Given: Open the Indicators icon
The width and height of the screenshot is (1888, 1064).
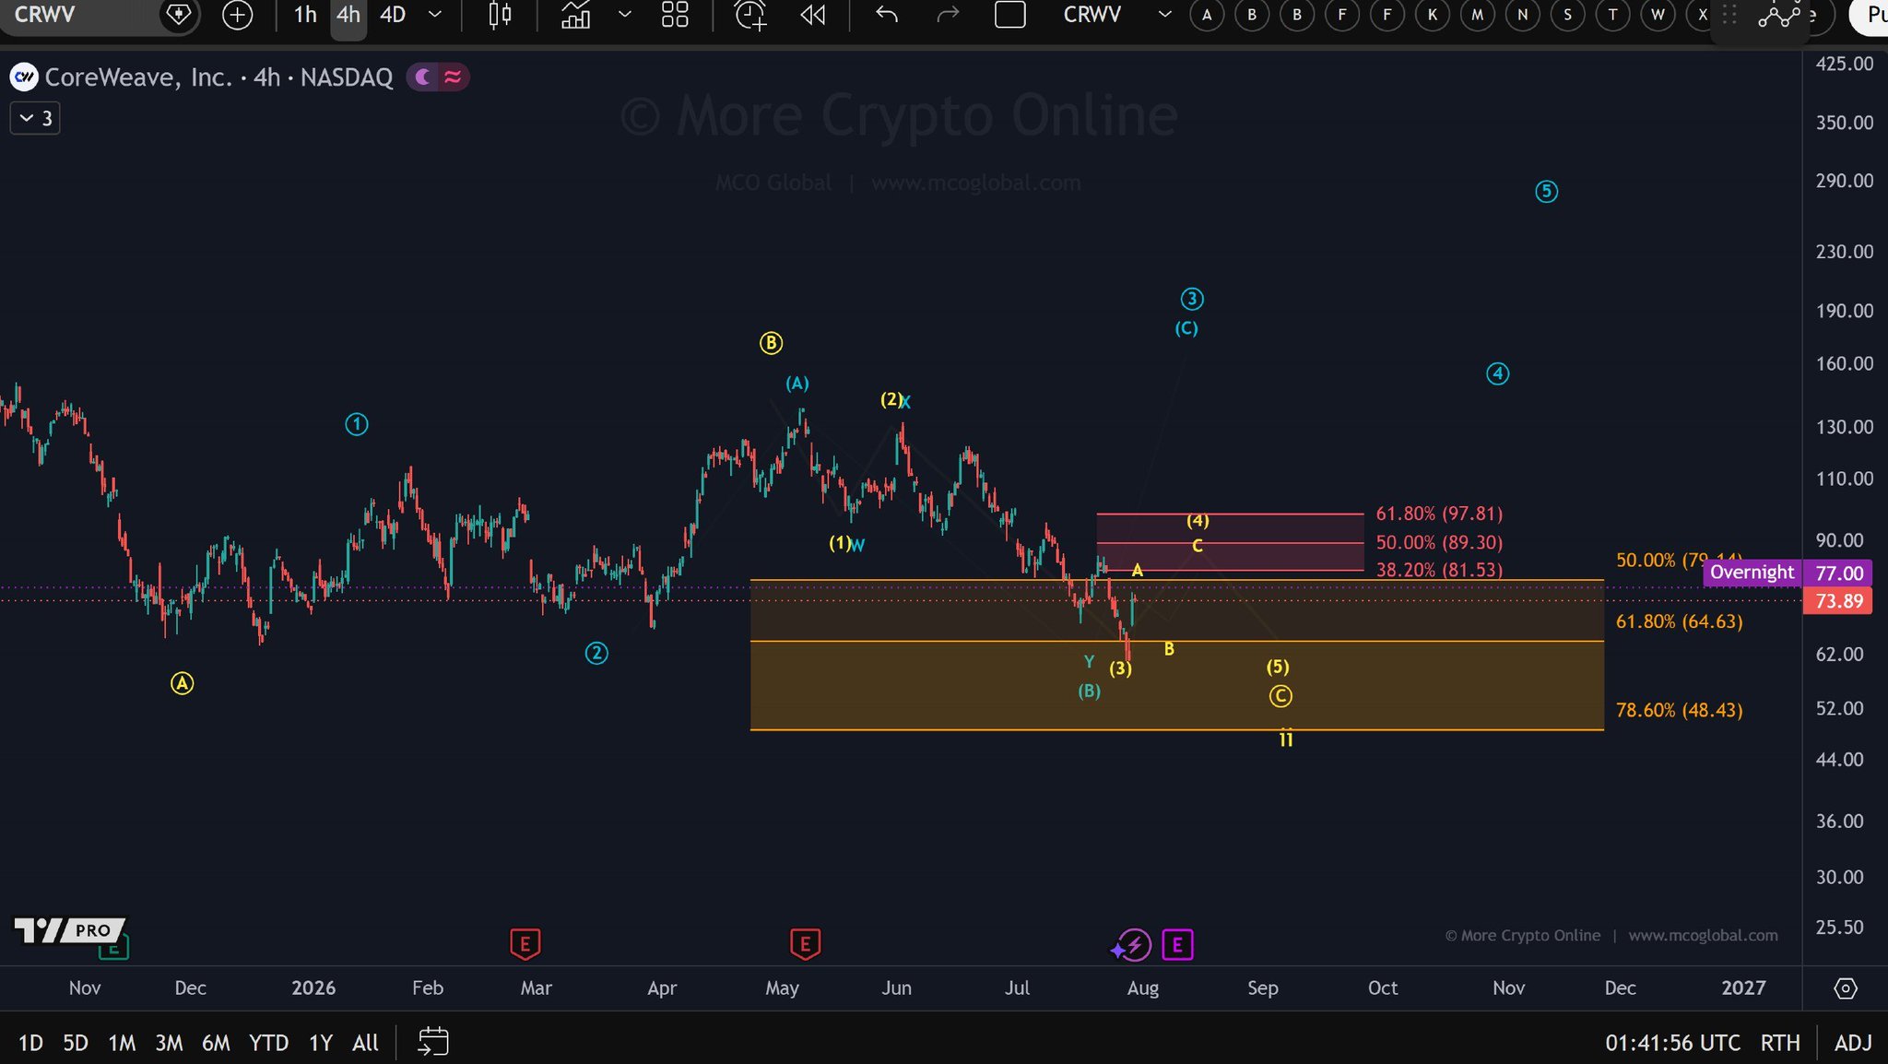Looking at the screenshot, I should click(576, 15).
